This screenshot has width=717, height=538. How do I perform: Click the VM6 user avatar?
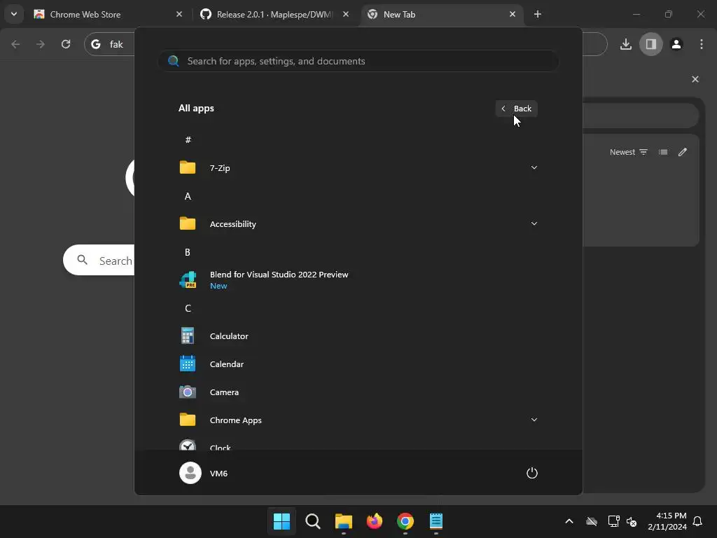pos(190,473)
